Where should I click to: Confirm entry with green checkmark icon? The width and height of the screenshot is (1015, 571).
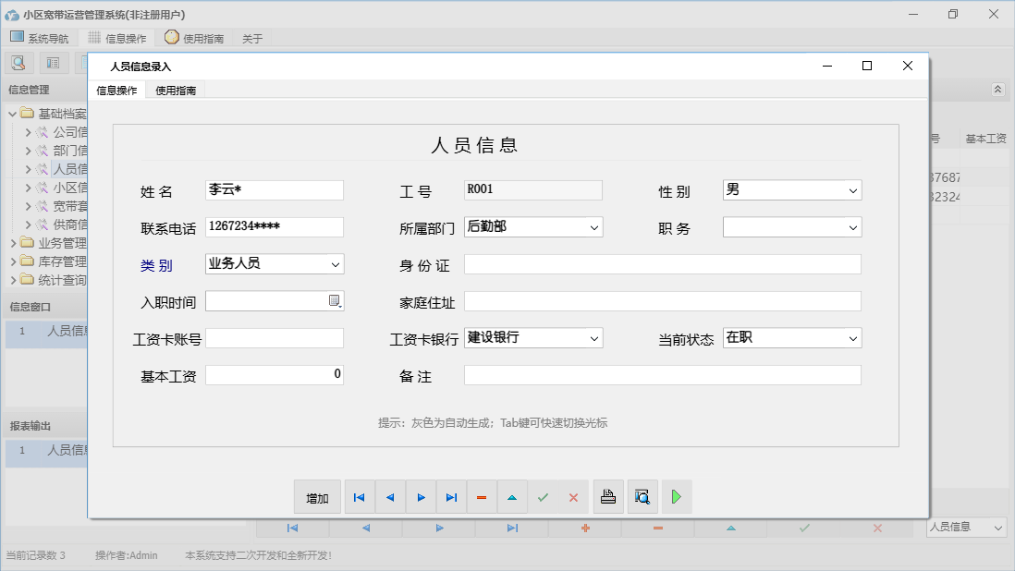(x=543, y=497)
